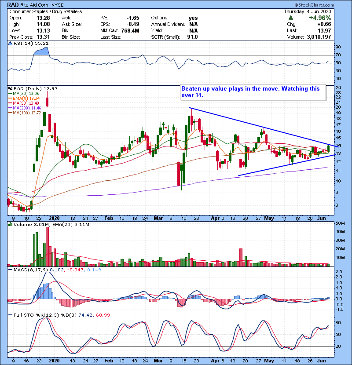Click the Rite Aid Corp. company name
The height and width of the screenshot is (365, 352).
pyautogui.click(x=34, y=5)
